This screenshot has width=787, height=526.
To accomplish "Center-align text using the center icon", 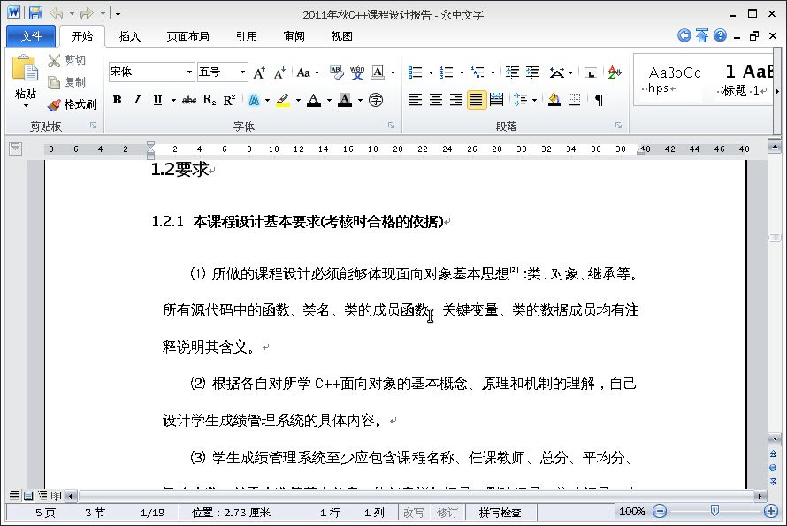I will 436,100.
